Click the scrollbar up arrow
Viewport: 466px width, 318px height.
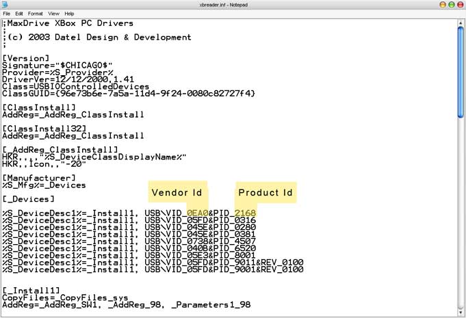click(461, 23)
